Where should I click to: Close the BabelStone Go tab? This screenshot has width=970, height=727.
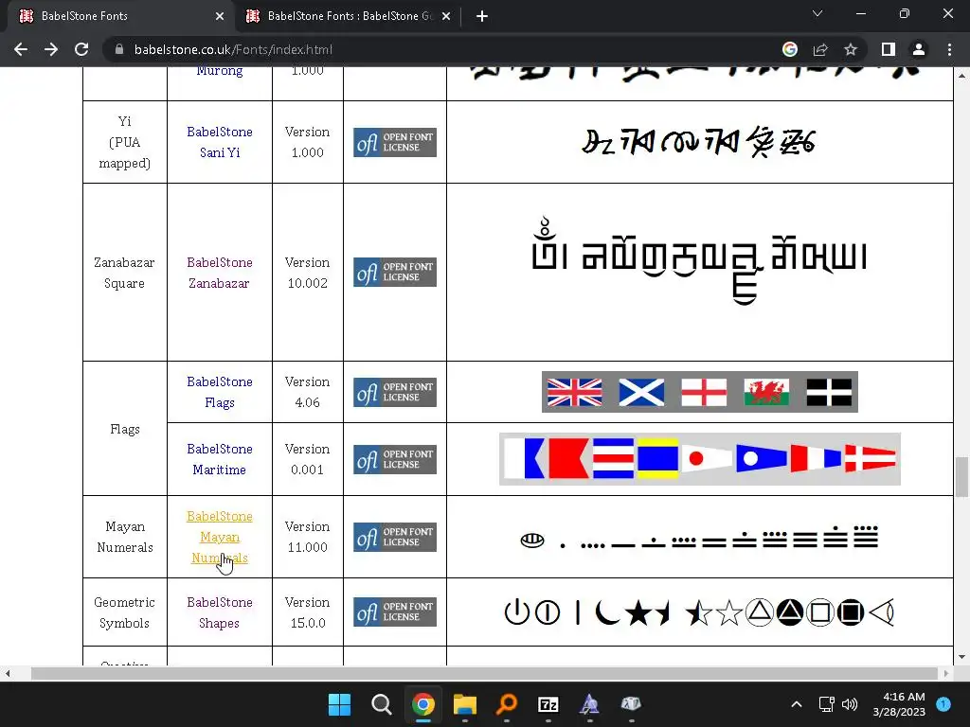point(446,16)
